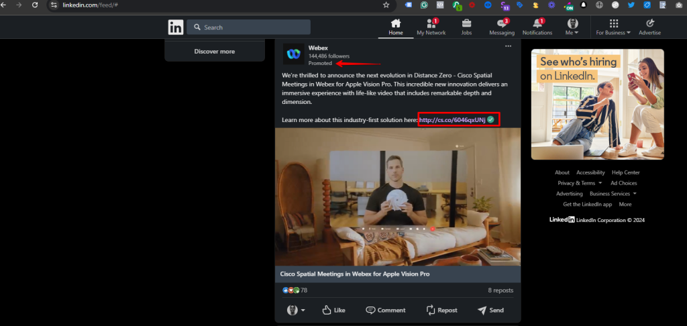Bookmark this page with the star

point(386,5)
